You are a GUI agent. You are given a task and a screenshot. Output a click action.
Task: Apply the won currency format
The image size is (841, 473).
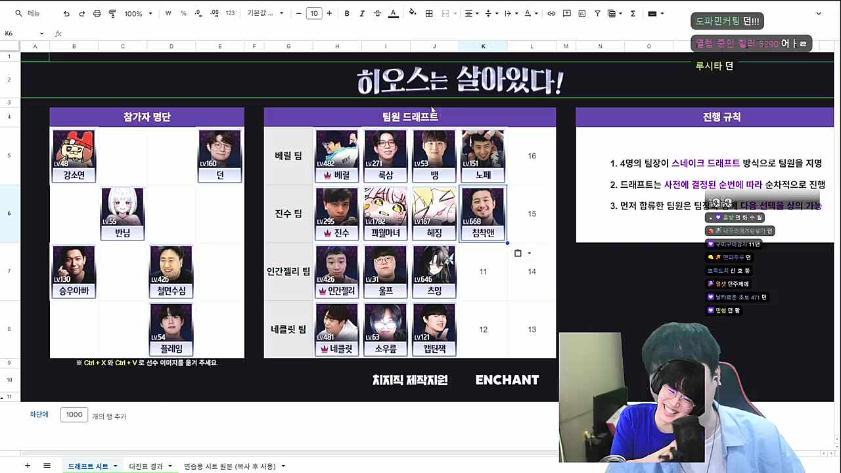168,13
